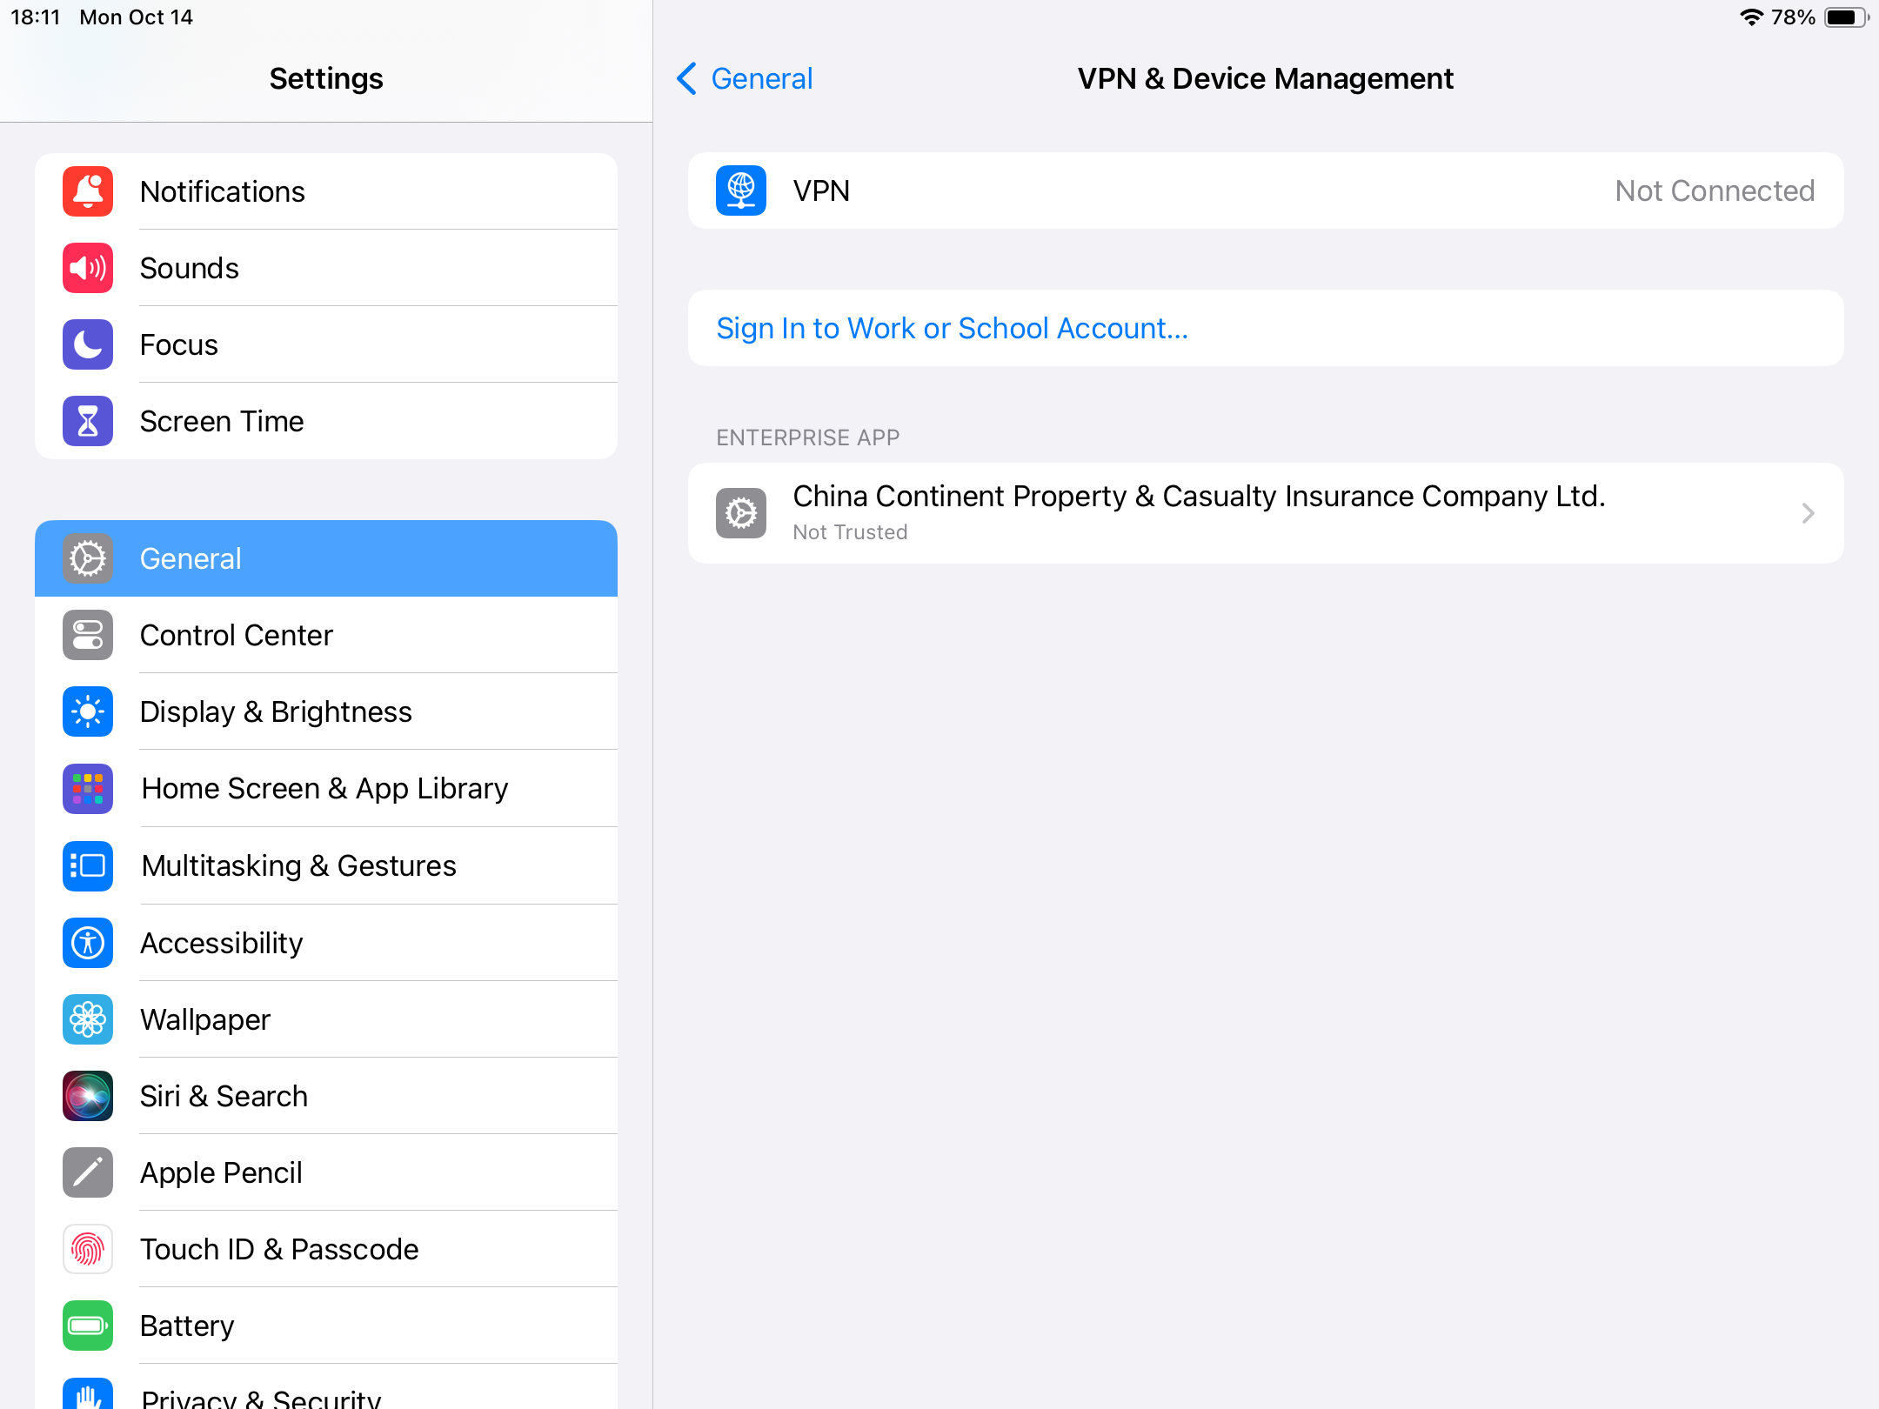The height and width of the screenshot is (1409, 1879).
Task: Open the VPN row
Action: pyautogui.click(x=1266, y=190)
